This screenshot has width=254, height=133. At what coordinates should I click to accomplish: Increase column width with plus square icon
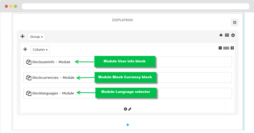coord(232,48)
